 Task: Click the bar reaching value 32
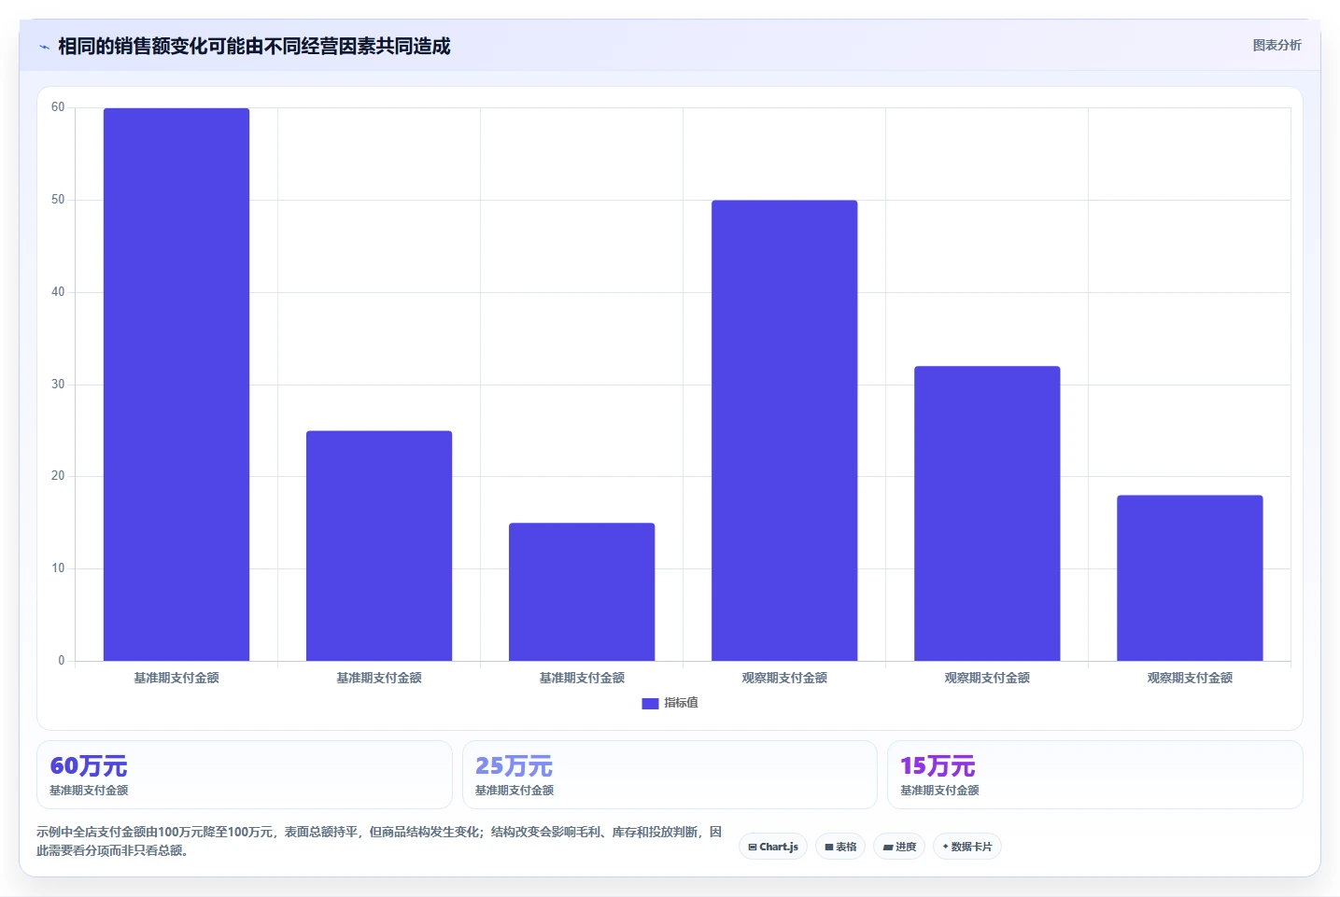tap(987, 513)
